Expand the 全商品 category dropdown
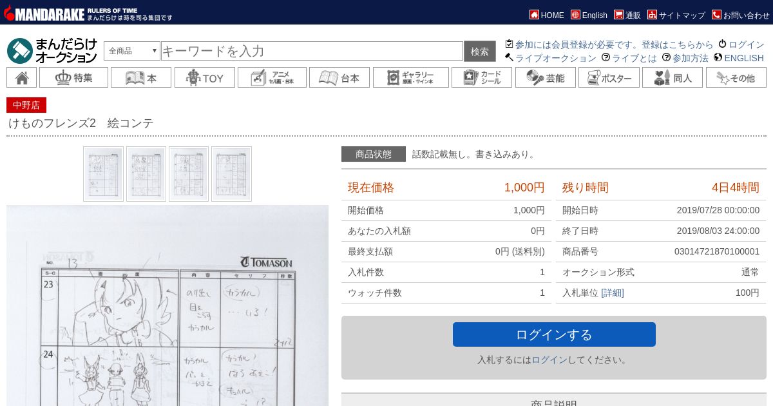This screenshot has width=773, height=406. coord(132,51)
